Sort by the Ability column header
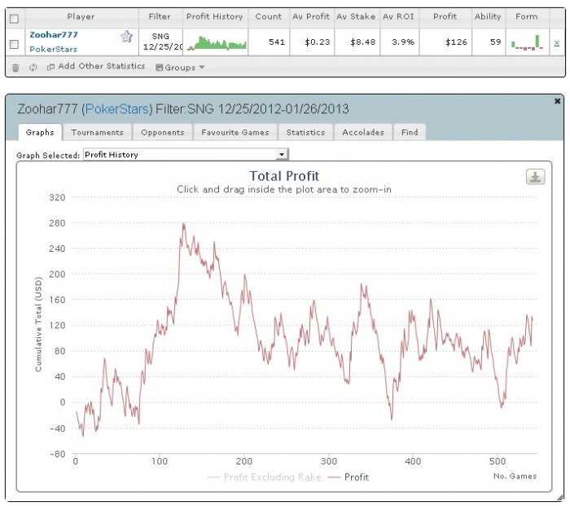570x506 pixels. coord(488,17)
